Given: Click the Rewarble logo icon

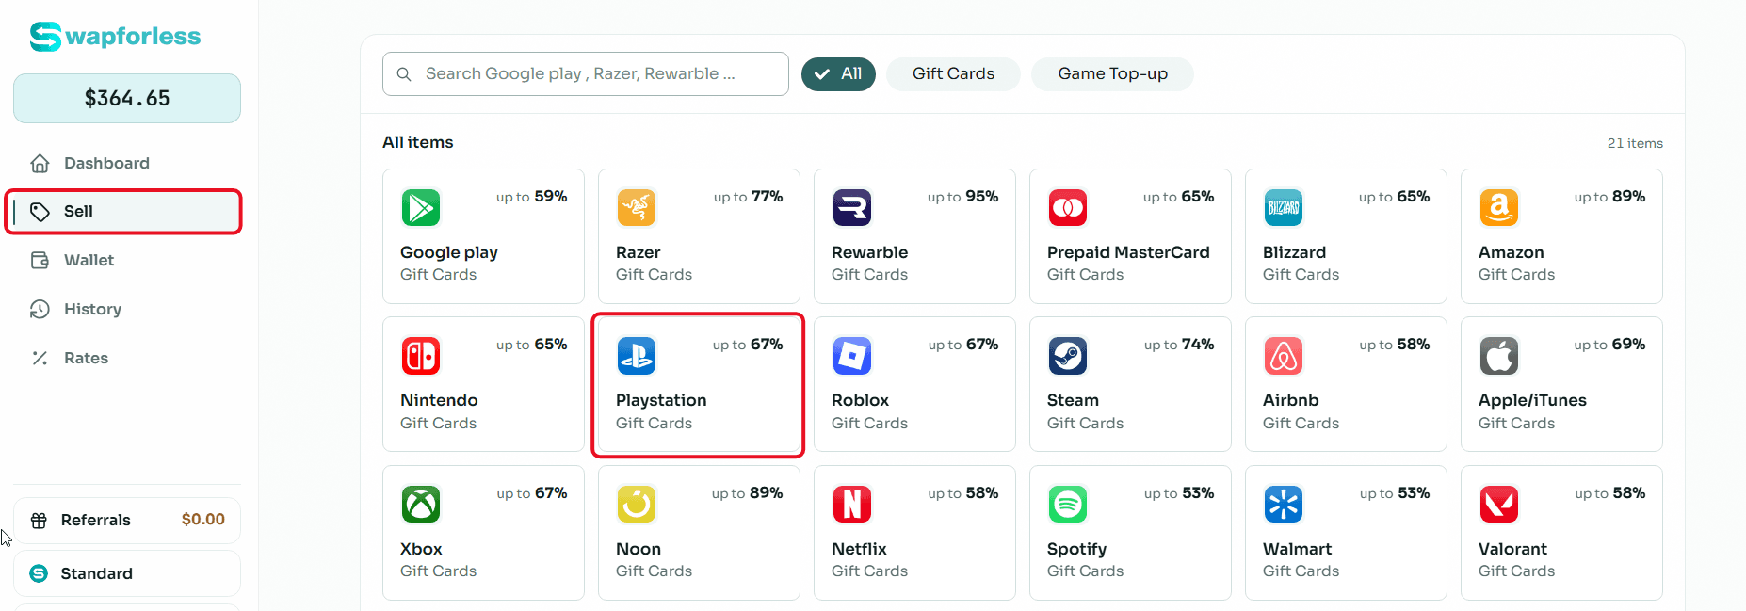Looking at the screenshot, I should pos(852,207).
